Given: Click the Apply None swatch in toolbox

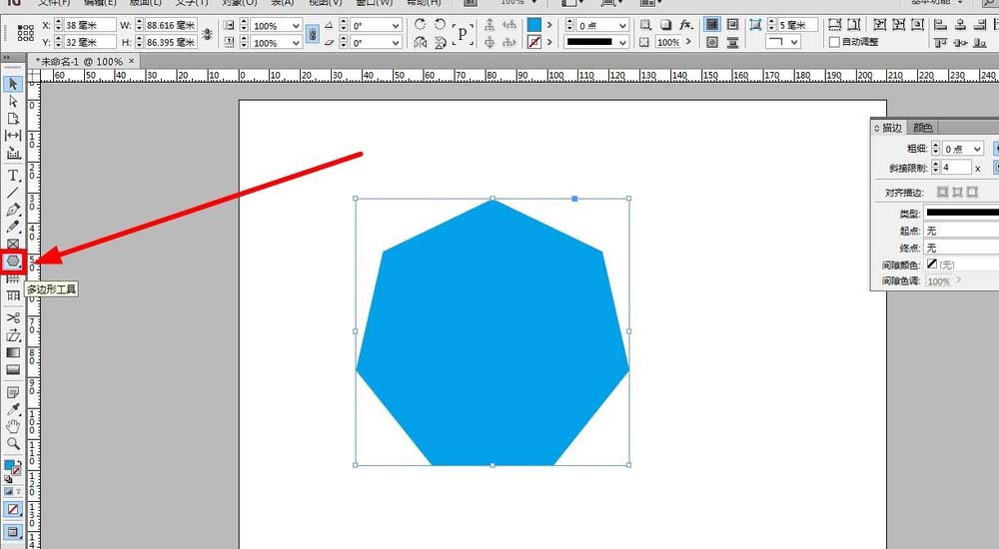Looking at the screenshot, I should click(12, 509).
